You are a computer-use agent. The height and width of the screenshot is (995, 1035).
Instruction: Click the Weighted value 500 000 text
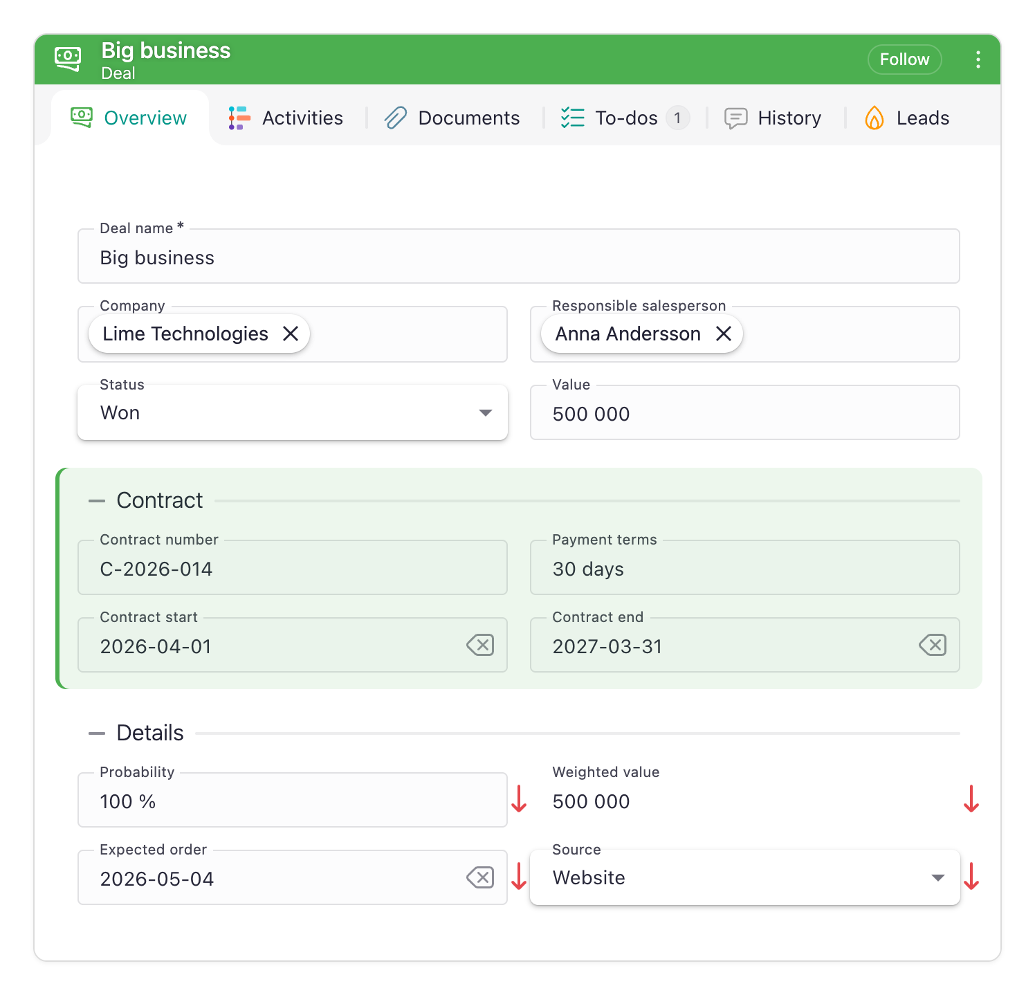pyautogui.click(x=591, y=801)
